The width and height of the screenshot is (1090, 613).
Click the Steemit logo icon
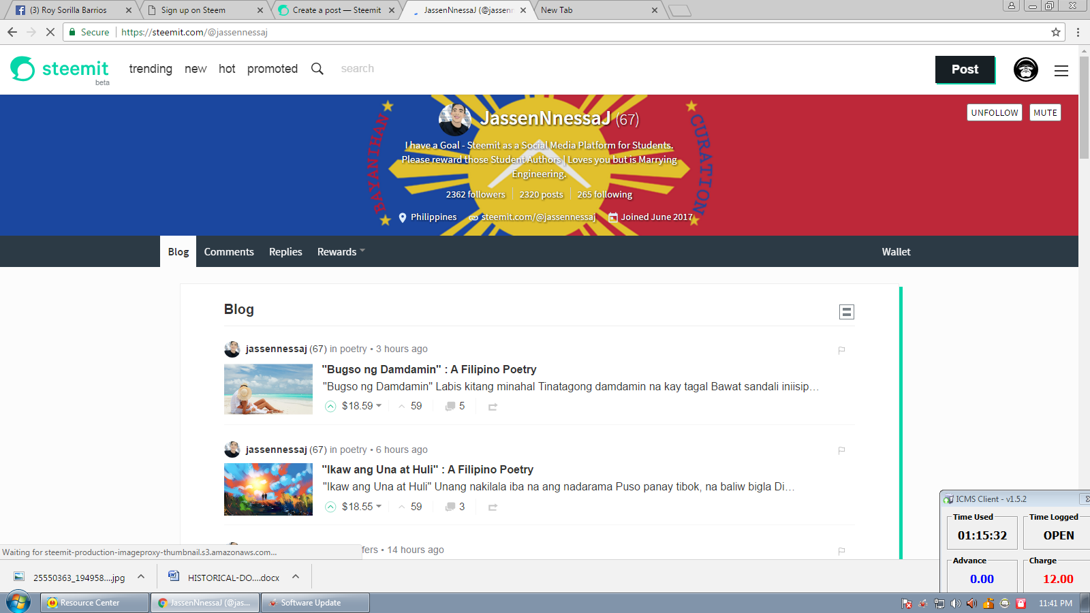pyautogui.click(x=22, y=69)
